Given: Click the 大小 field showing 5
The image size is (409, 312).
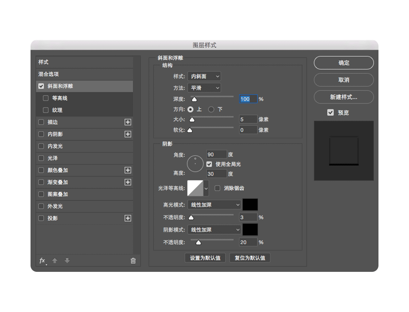Looking at the screenshot, I should [248, 119].
